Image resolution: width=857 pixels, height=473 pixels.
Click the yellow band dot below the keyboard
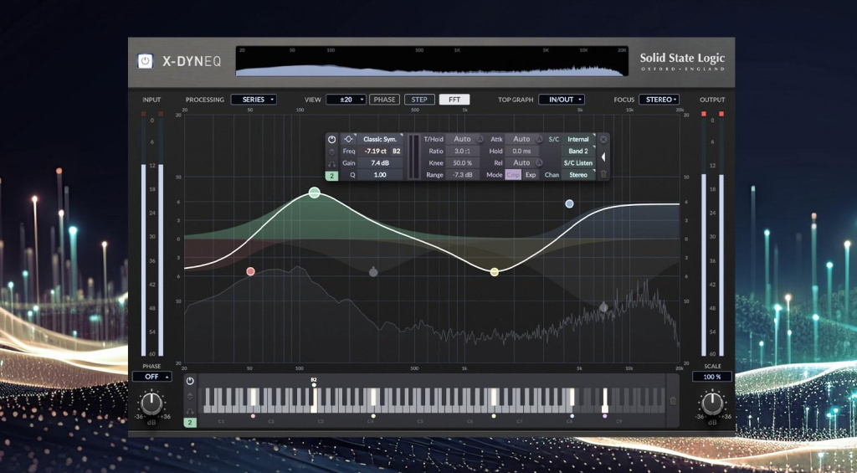[x=494, y=416]
